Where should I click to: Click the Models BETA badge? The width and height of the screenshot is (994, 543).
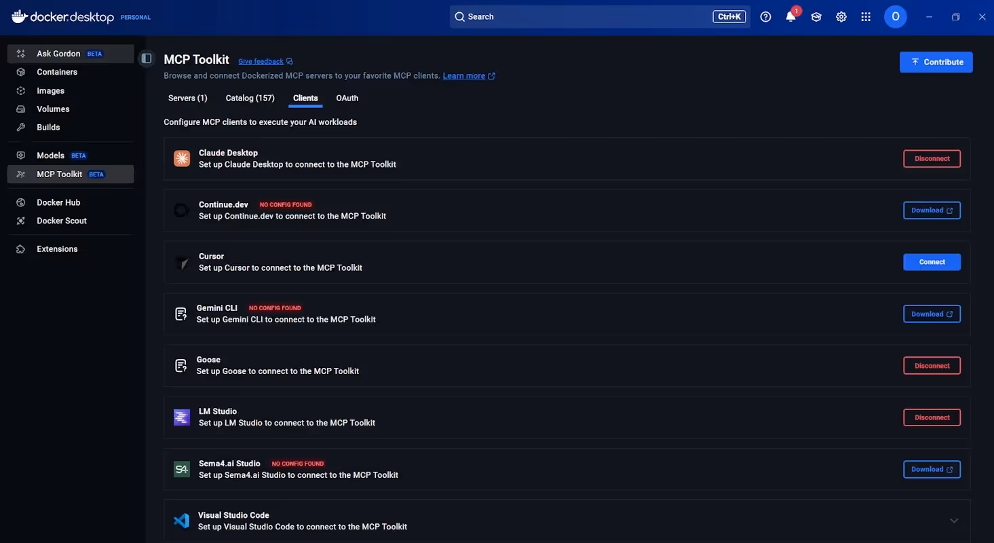(79, 155)
